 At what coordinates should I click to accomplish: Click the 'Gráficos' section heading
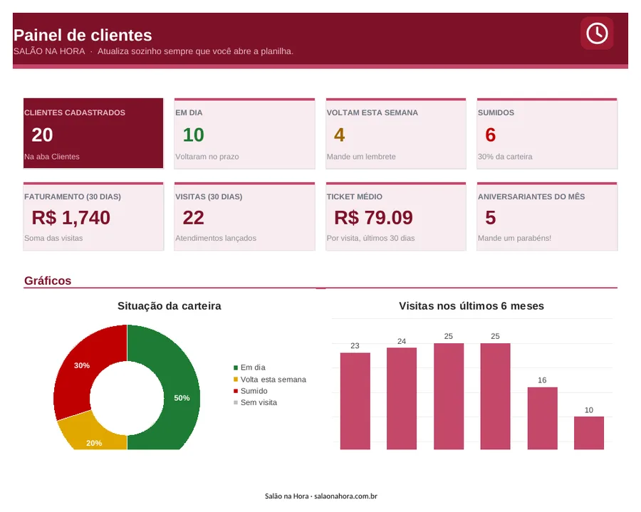coord(48,281)
